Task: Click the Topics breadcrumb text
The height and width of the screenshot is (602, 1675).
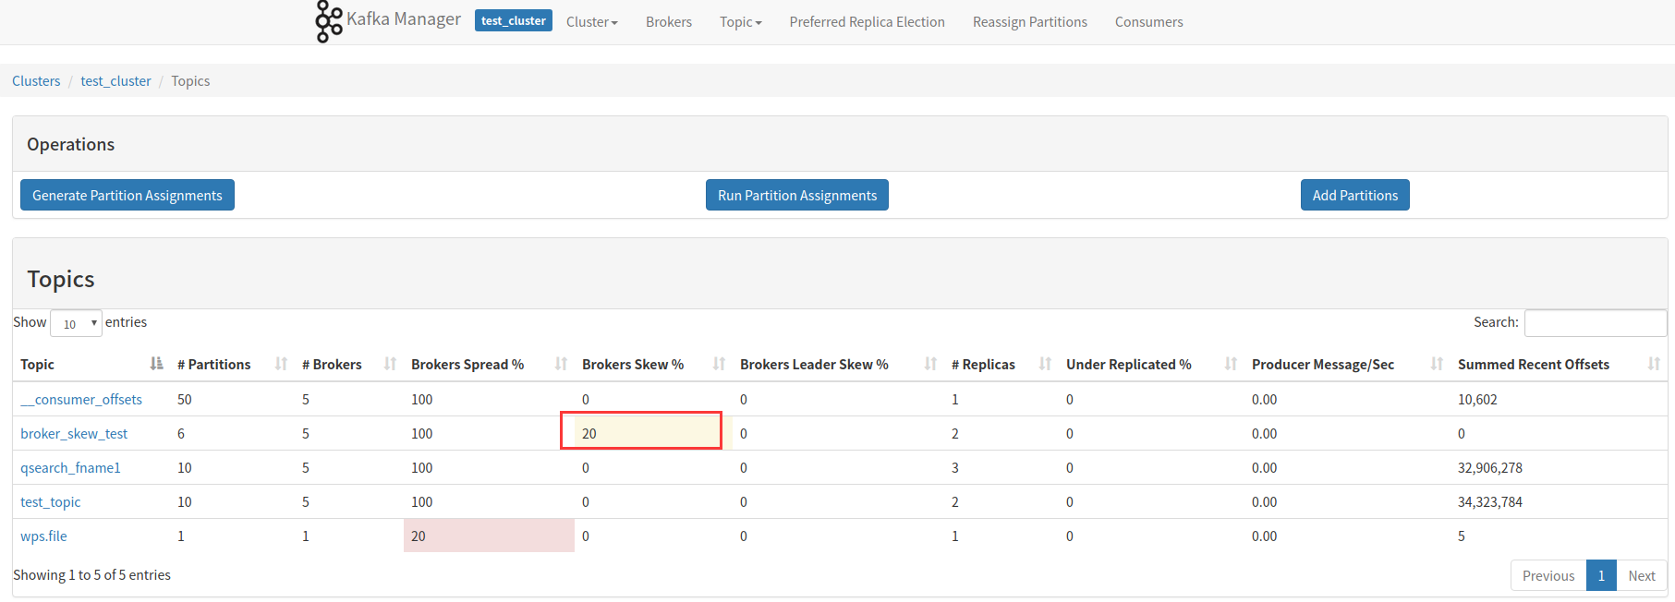Action: click(190, 80)
